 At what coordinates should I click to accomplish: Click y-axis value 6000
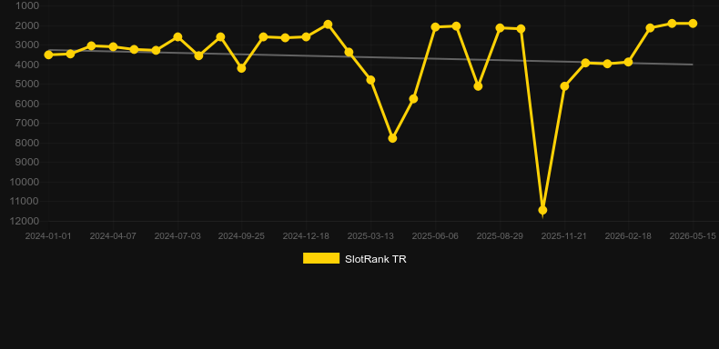point(27,104)
